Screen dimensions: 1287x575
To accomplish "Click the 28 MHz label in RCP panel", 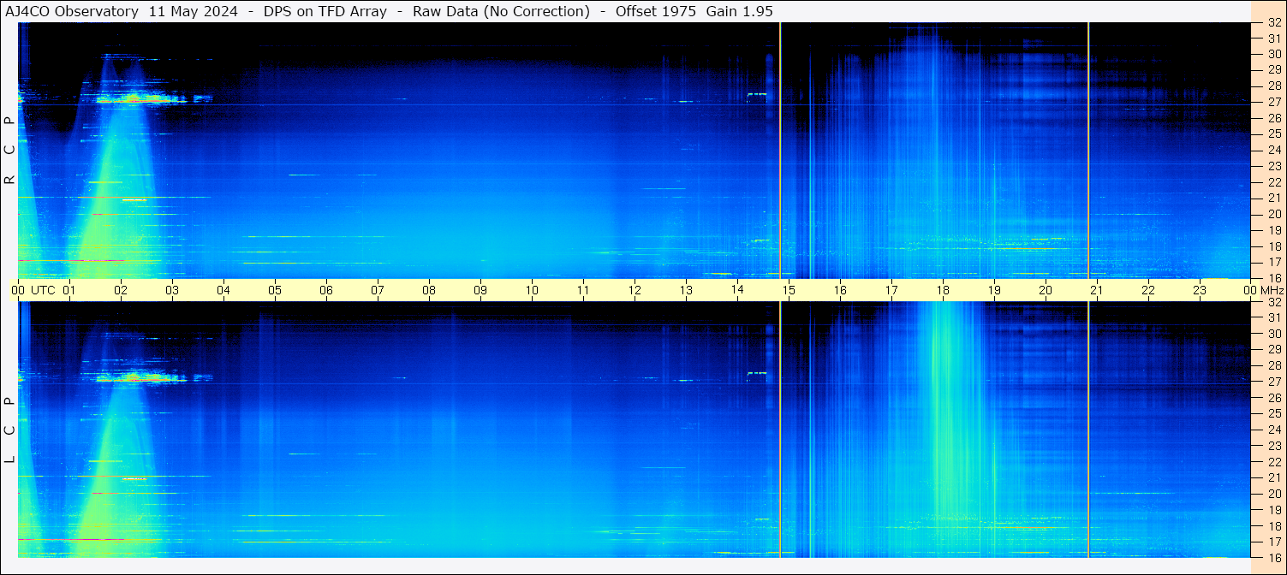I will (x=1273, y=86).
